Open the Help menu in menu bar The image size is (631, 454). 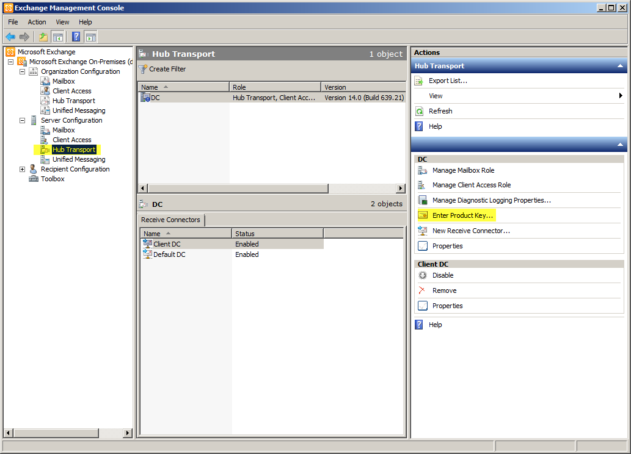pos(86,22)
